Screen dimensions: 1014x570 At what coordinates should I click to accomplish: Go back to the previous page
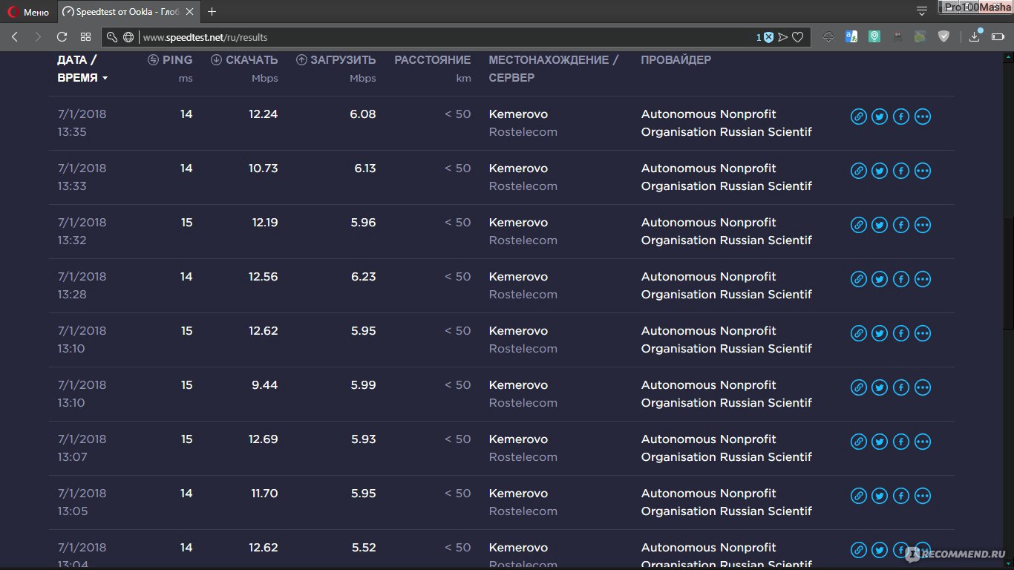15,37
